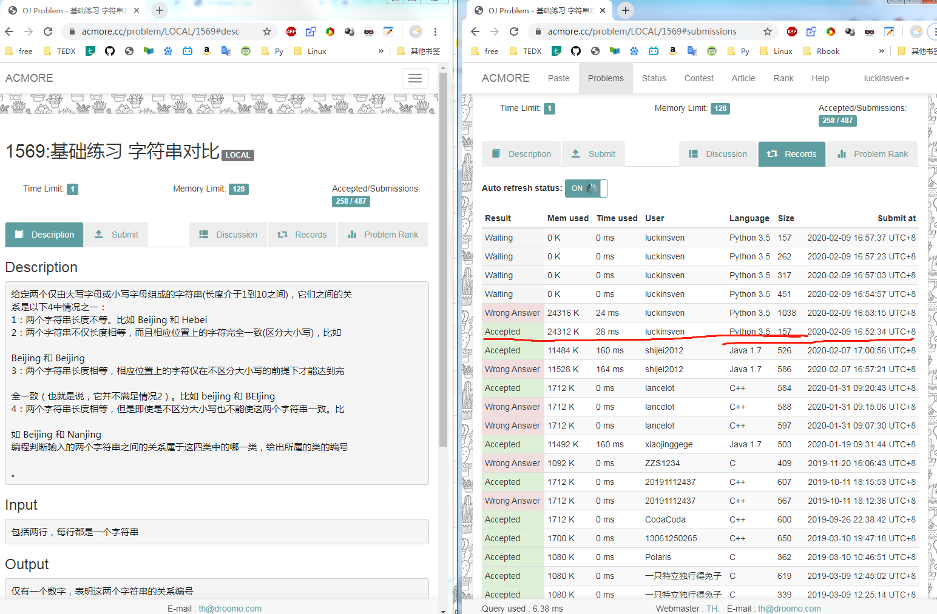
Task: Open Rank in the ACMORE navbar
Action: 783,78
